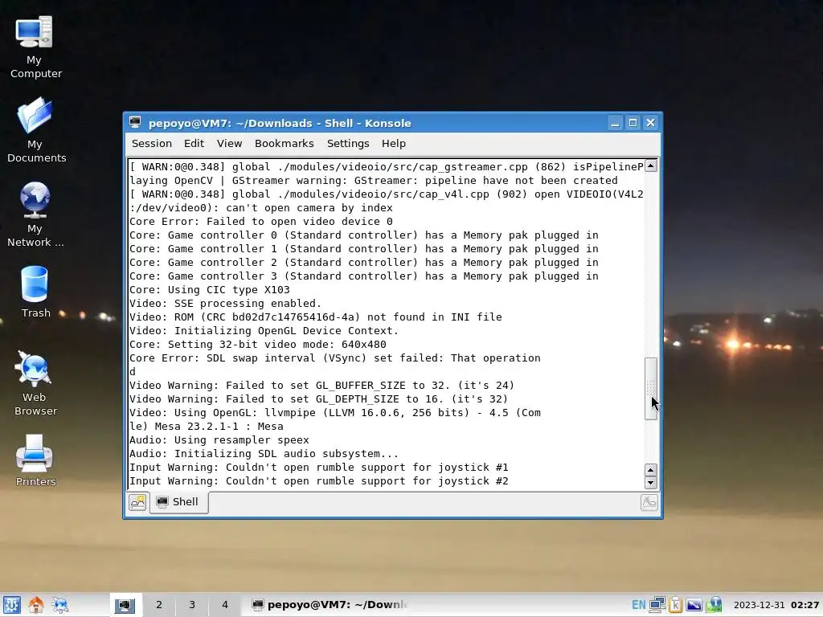
Task: Open the My Documents folder icon
Action: coord(35,130)
